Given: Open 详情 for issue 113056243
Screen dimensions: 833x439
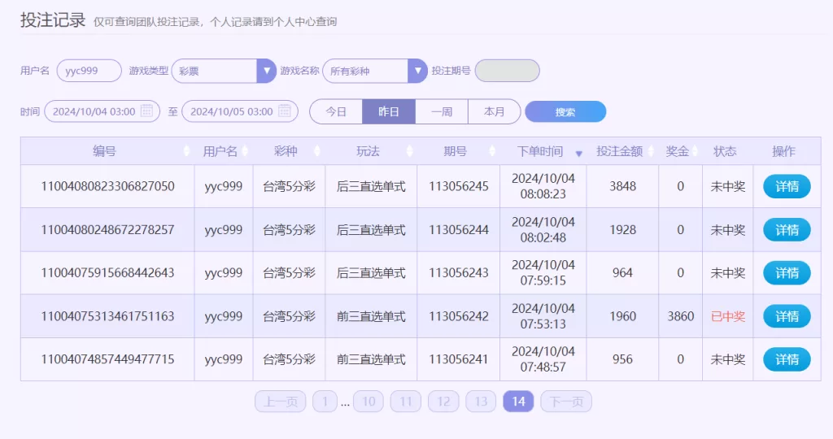Looking at the screenshot, I should pyautogui.click(x=787, y=273).
